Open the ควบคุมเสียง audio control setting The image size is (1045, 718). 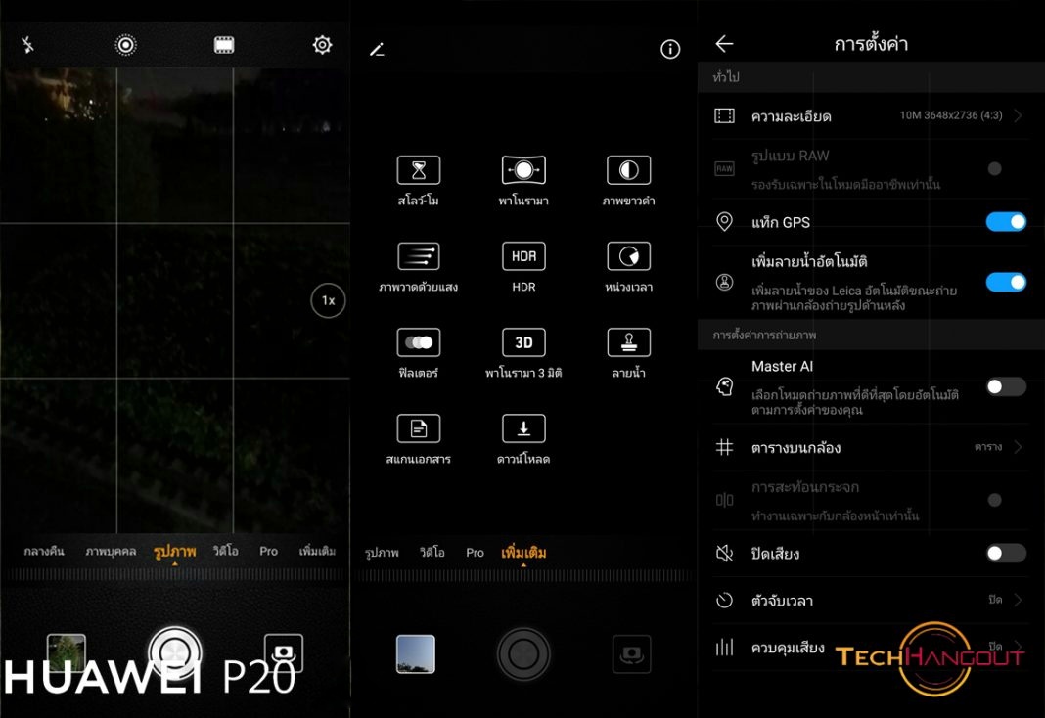(869, 647)
